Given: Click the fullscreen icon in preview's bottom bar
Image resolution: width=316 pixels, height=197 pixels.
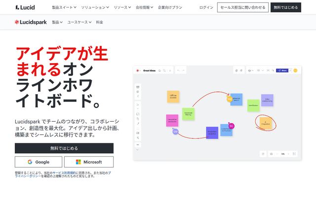Looking at the screenshot, I should pyautogui.click(x=294, y=154).
